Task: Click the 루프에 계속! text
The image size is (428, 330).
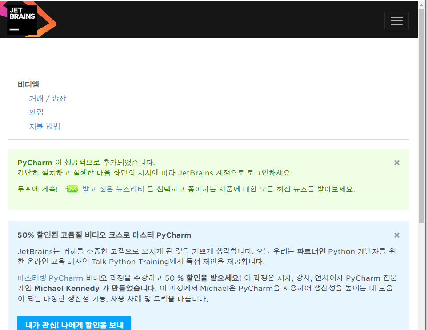Action: [38, 189]
